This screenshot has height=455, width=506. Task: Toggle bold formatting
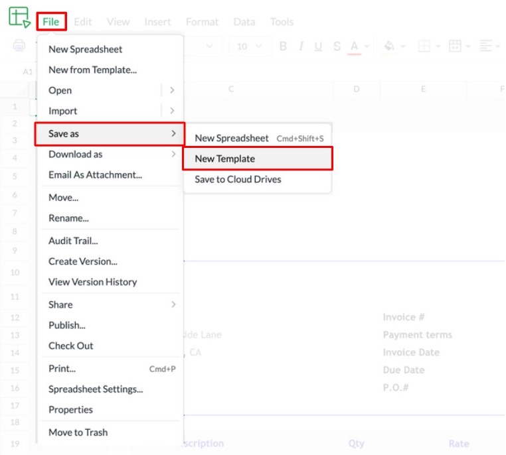(283, 46)
